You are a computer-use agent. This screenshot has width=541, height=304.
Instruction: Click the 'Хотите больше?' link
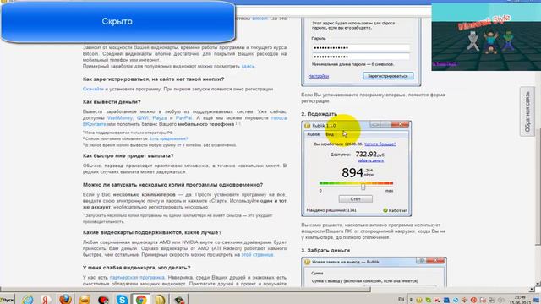(380, 144)
